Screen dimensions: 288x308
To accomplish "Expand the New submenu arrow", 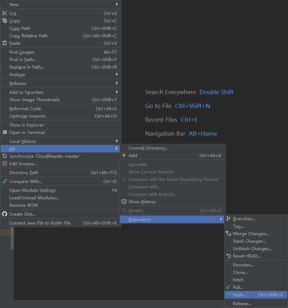I will [117, 4].
